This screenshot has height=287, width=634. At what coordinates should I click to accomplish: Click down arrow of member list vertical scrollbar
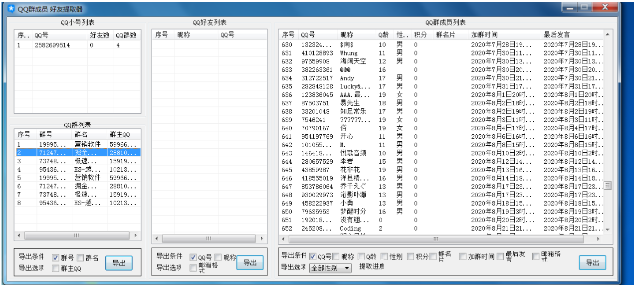point(608,229)
